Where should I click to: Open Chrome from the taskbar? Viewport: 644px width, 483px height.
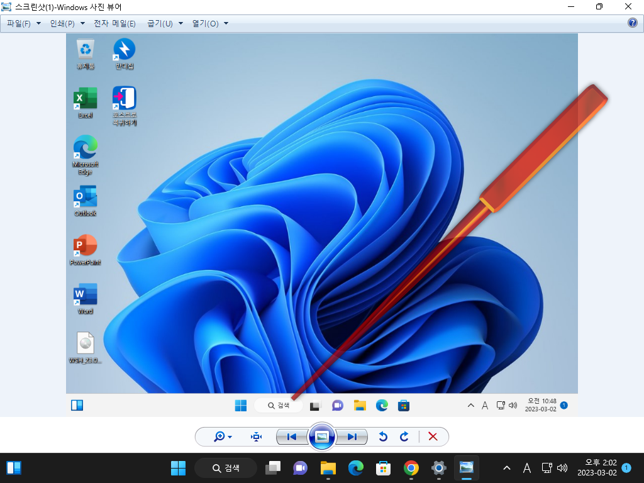click(411, 468)
